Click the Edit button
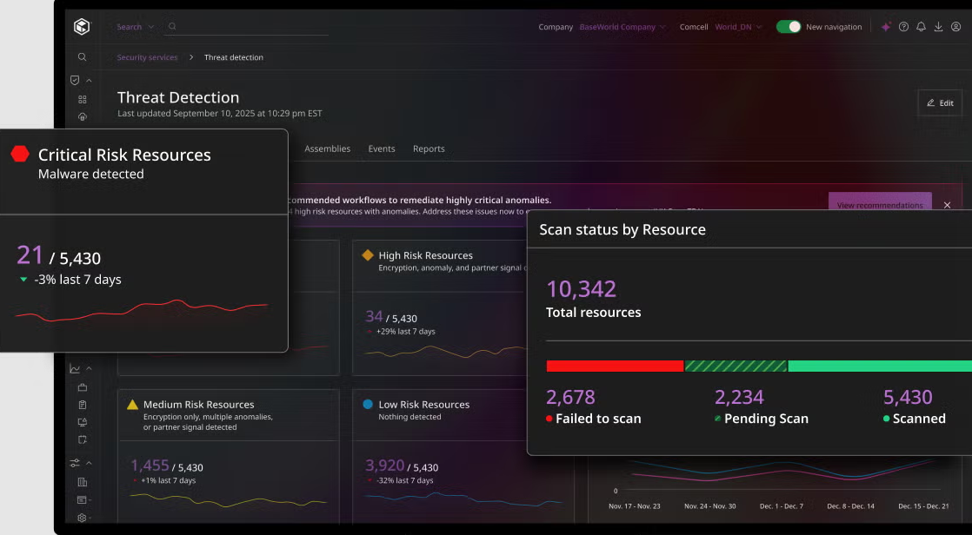Screen dimensions: 972x535 click(x=940, y=102)
